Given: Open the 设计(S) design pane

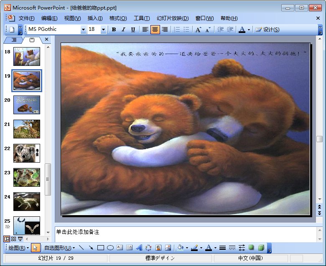Looking at the screenshot, I should 267,30.
